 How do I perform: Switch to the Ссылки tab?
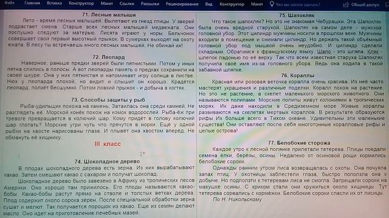[127, 4]
